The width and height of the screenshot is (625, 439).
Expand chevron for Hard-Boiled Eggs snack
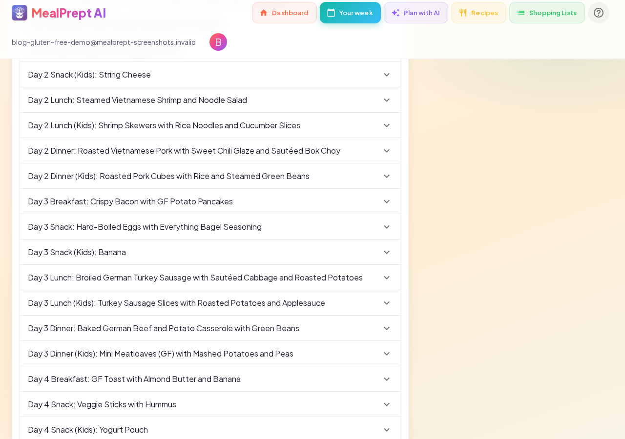pyautogui.click(x=387, y=227)
